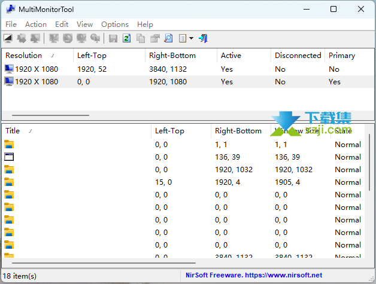Click the monitors pane horizontal scrollbar
Screen dimensions: 376x284
(51, 115)
